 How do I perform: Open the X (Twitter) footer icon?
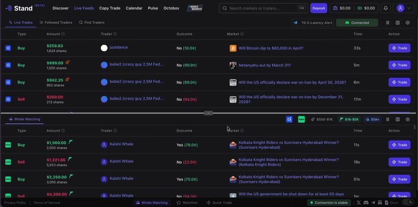pyautogui.click(x=359, y=203)
